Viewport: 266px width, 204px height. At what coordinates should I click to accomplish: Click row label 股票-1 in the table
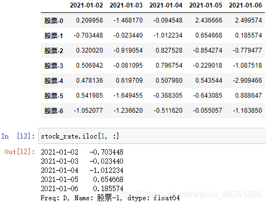[54, 35]
